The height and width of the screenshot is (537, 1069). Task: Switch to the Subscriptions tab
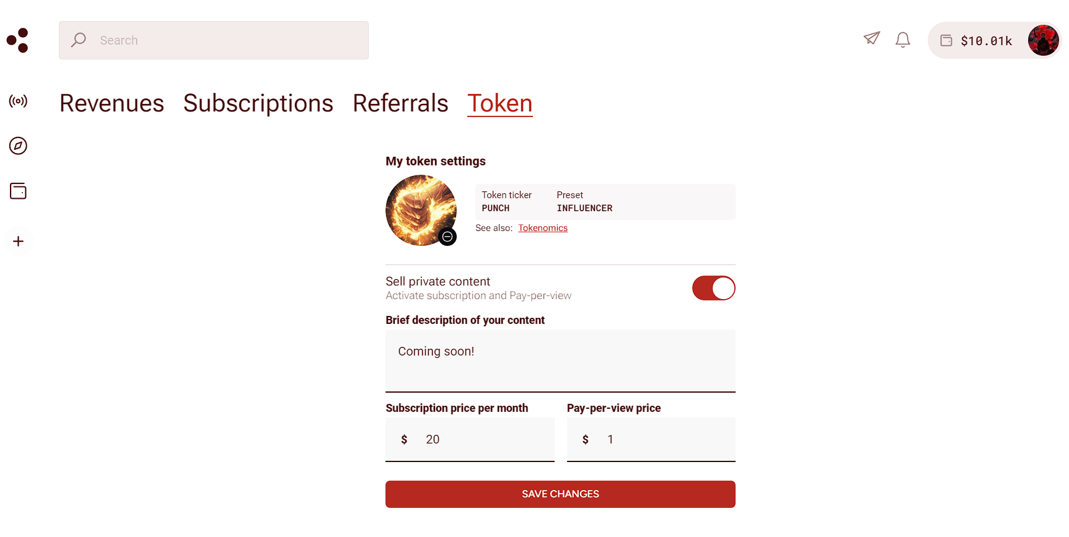(x=258, y=103)
